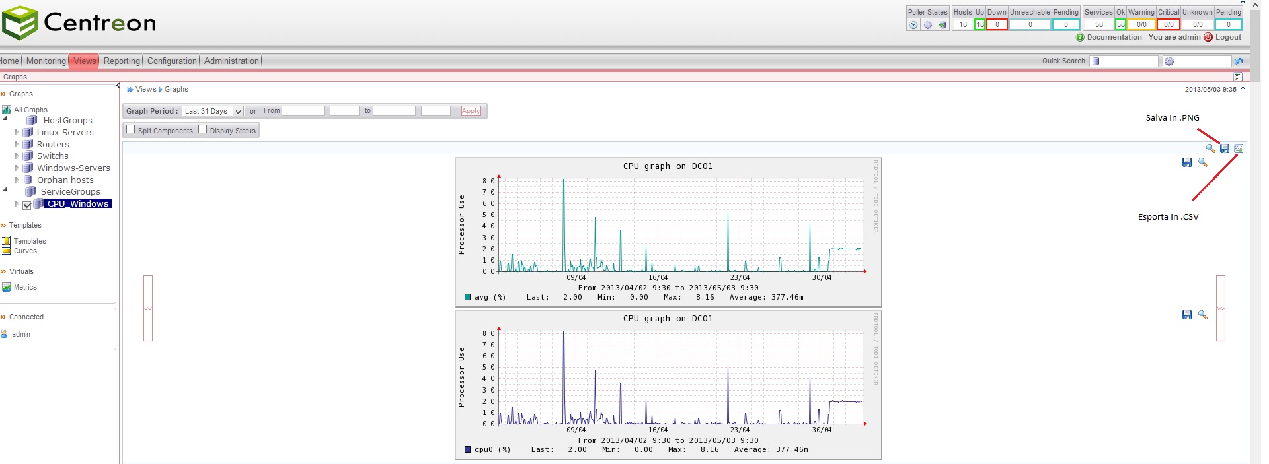The height and width of the screenshot is (464, 1269).
Task: Open the Monitoring menu
Action: (46, 61)
